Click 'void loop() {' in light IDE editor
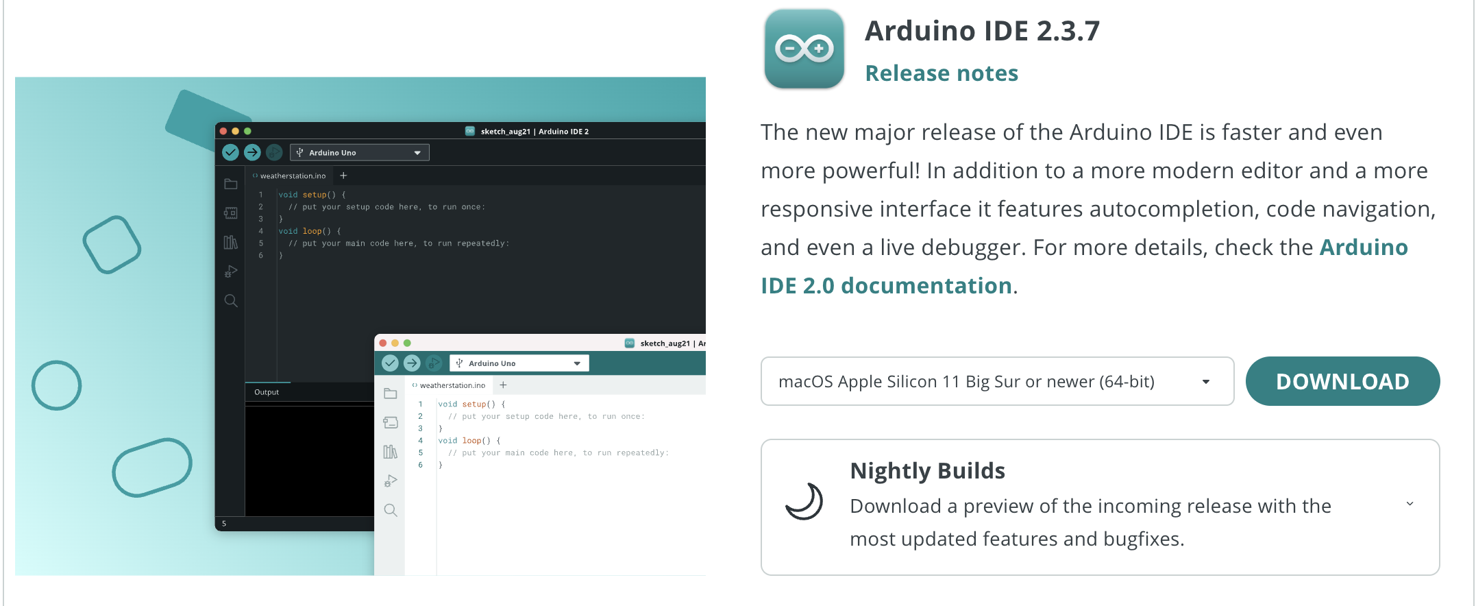The width and height of the screenshot is (1476, 606). tap(469, 441)
